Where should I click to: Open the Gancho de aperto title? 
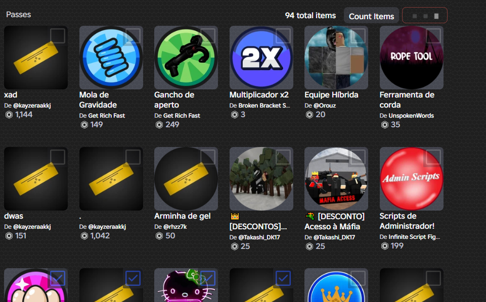174,99
